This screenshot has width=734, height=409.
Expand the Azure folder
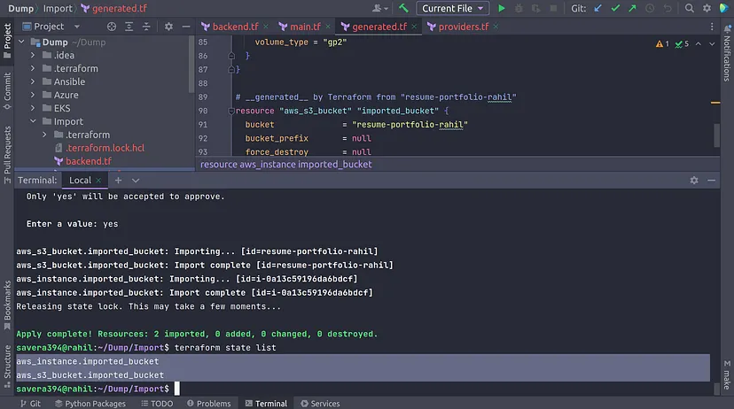33,95
